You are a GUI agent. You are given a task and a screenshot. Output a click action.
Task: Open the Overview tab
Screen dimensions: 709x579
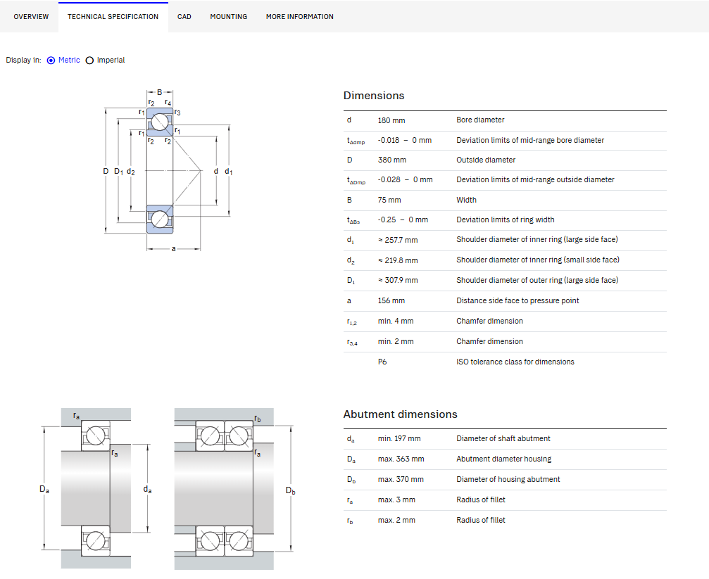(31, 17)
